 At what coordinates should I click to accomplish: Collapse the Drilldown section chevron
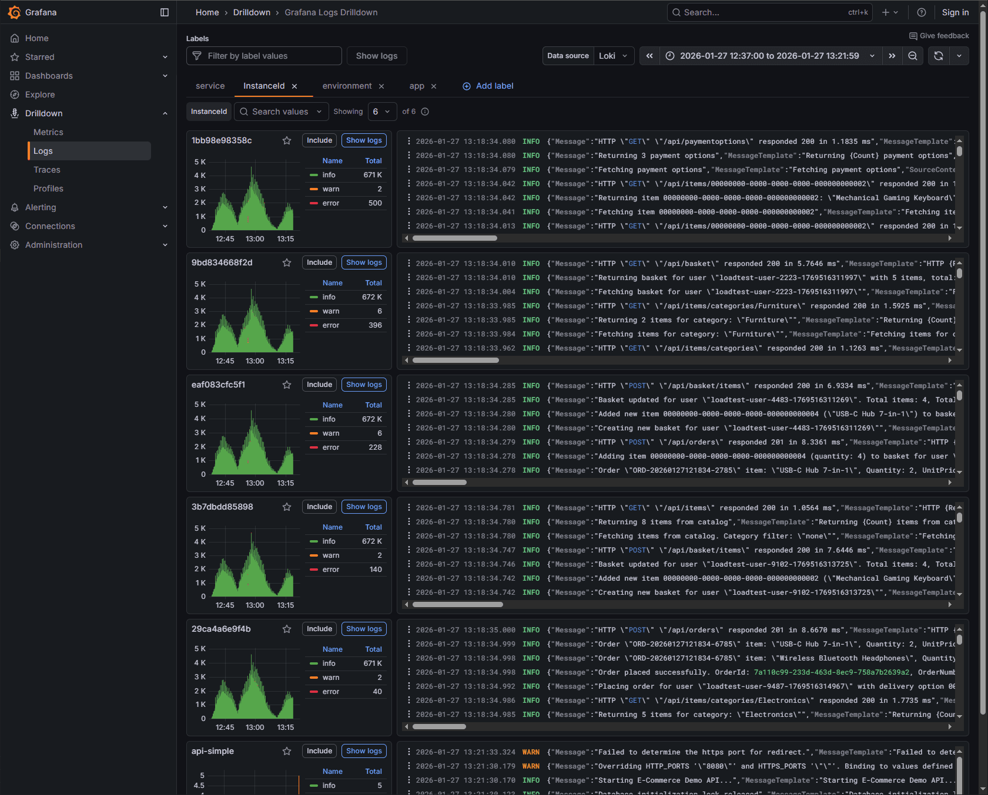tap(165, 113)
